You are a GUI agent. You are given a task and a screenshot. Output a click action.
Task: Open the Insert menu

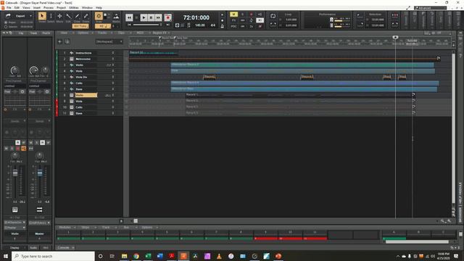click(37, 8)
